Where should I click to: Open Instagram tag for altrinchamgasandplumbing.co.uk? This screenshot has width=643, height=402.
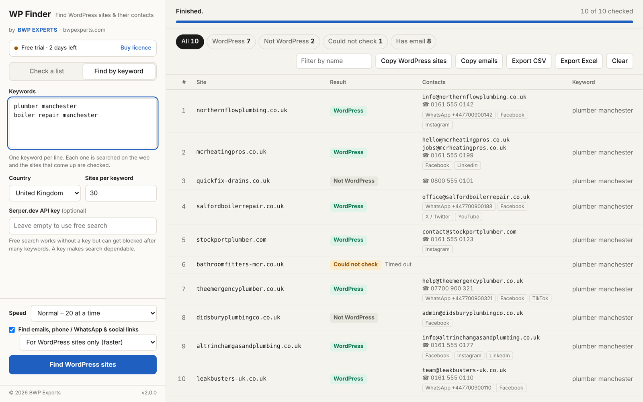pos(469,356)
